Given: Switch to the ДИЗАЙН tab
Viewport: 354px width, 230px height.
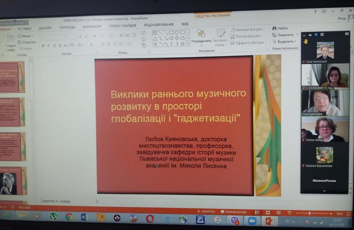Looking at the screenshot, I should point(45,28).
